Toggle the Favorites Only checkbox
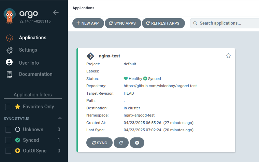This screenshot has width=259, height=162. click(x=8, y=107)
